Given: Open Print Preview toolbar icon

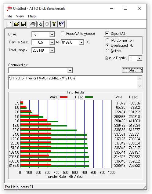Looking at the screenshot, I should pyautogui.click(x=40, y=24).
